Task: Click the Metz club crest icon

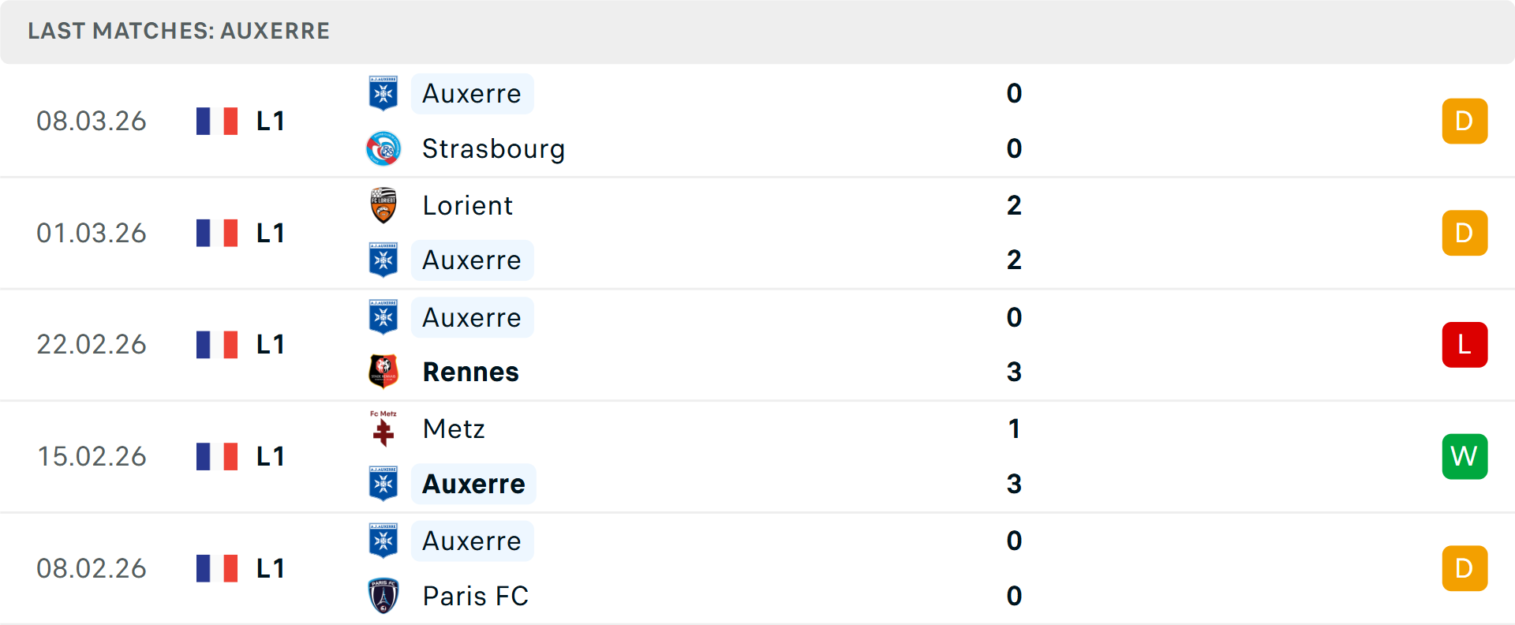Action: click(383, 429)
